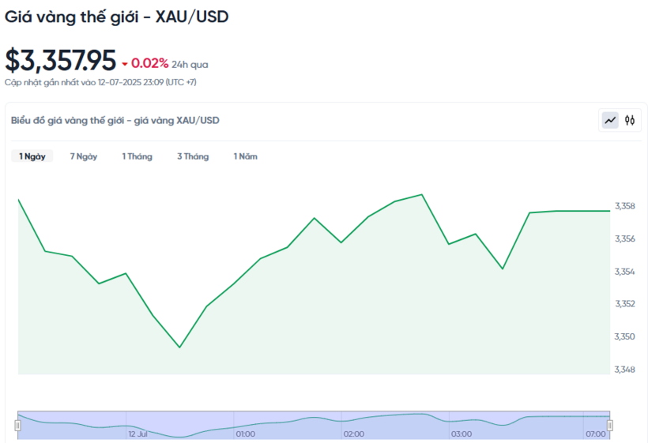Screen dimensions: 648x443
Task: Select the 1 Tháng time range
Action: click(138, 156)
